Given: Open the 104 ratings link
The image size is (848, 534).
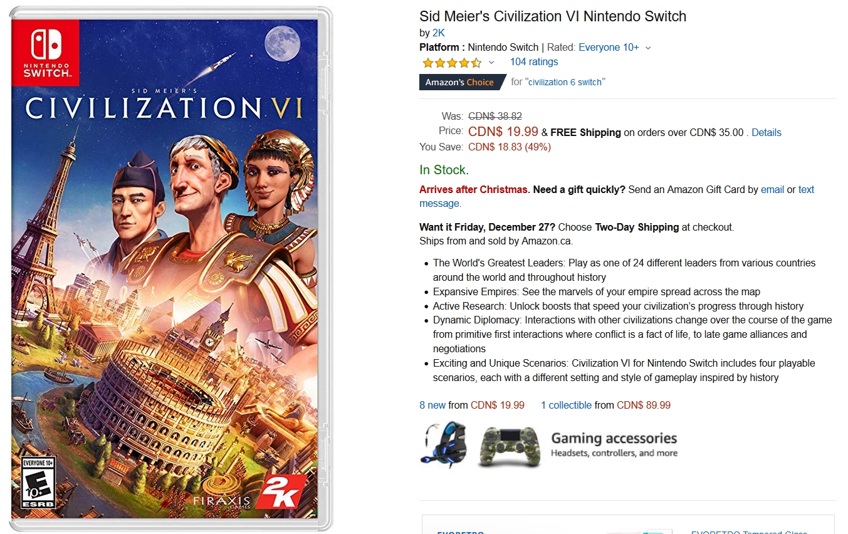Looking at the screenshot, I should (533, 61).
